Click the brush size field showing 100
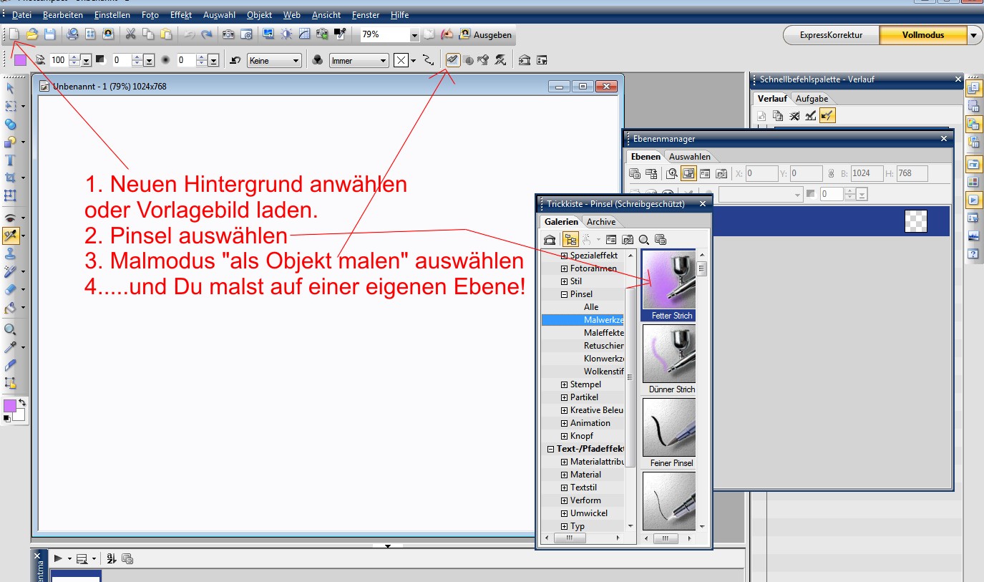Viewport: 984px width, 582px height. click(x=59, y=61)
